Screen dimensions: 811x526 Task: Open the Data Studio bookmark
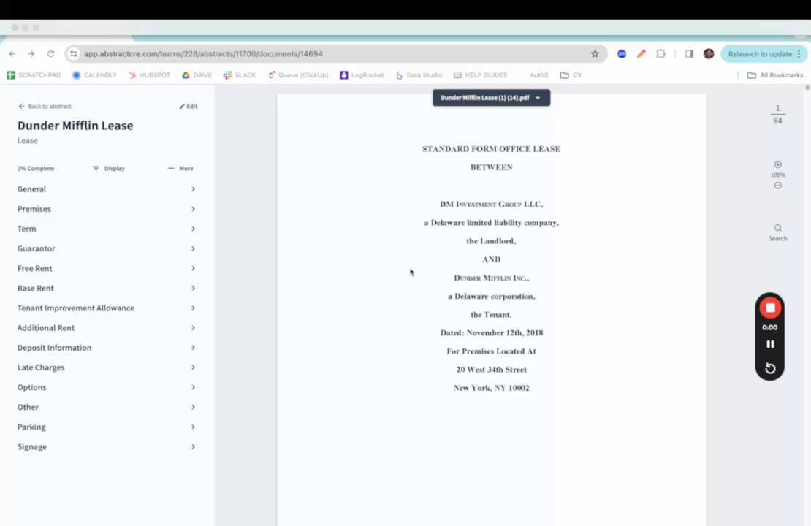pyautogui.click(x=419, y=75)
